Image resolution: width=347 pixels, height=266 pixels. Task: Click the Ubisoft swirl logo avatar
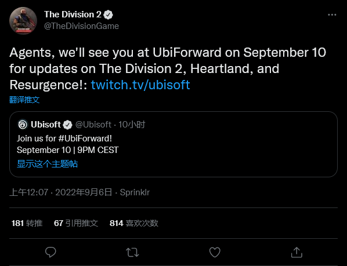23,125
